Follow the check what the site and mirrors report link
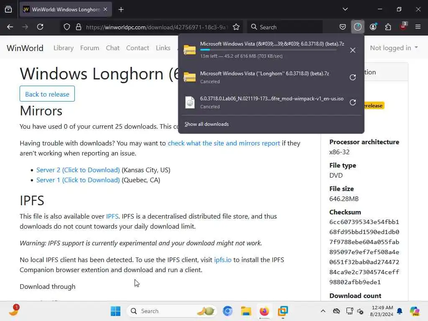 [224, 143]
